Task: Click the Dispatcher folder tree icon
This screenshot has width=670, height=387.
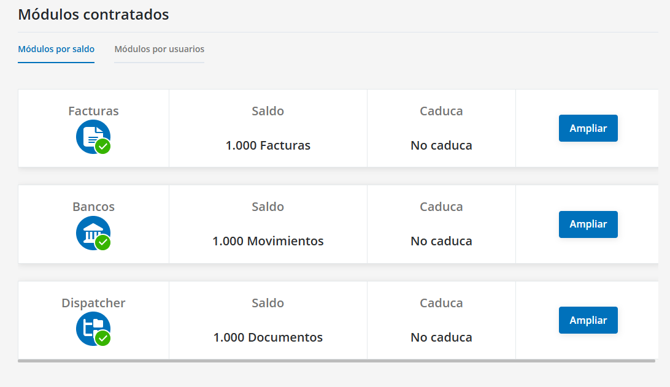Action: coord(93,329)
